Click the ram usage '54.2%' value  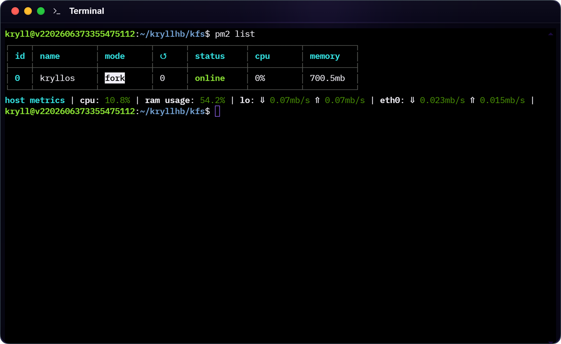213,100
